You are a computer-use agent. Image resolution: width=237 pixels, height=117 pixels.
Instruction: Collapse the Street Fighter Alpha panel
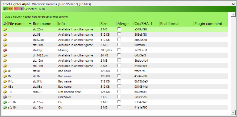[233, 4]
